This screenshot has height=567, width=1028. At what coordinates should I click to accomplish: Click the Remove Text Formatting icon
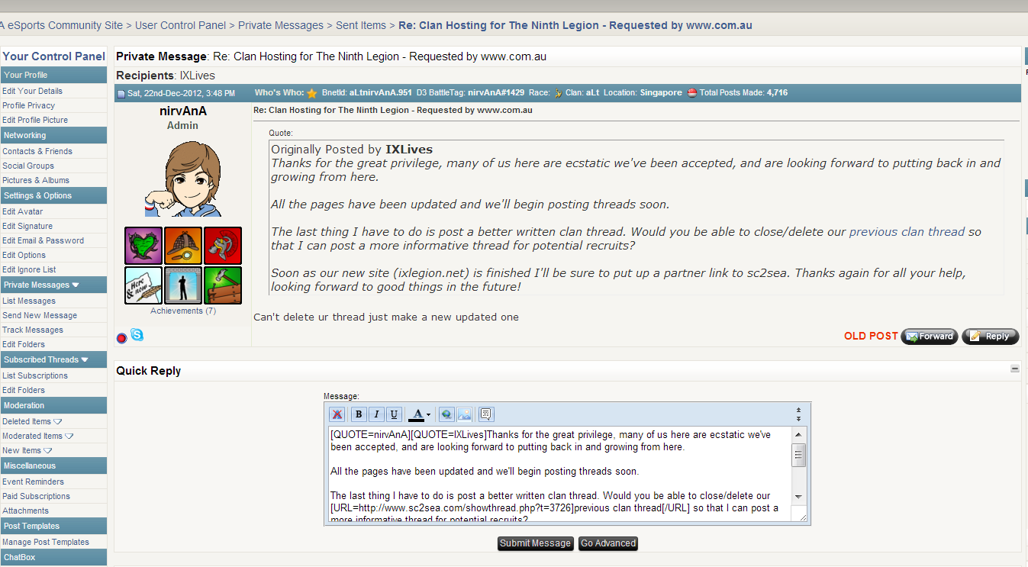coord(337,414)
